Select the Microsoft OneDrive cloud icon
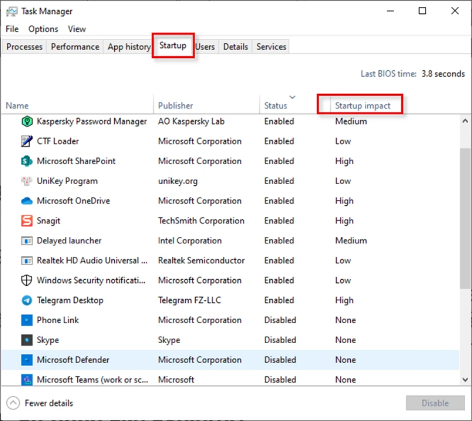 pos(27,201)
